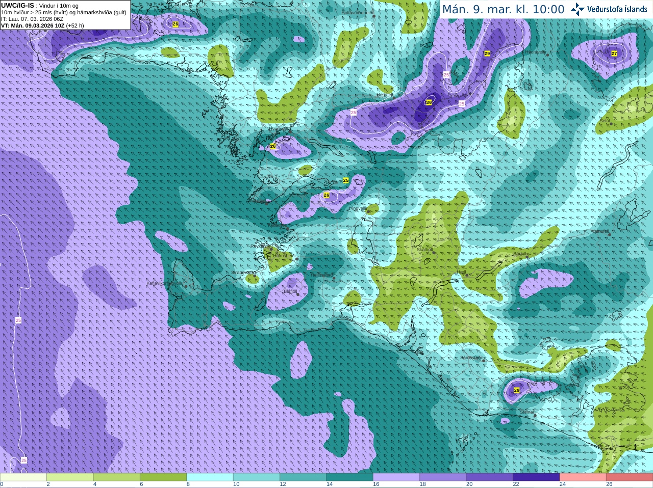Viewport: 653px width, 488px height.
Task: Click the 0–2 m/s pale legend swatch
Action: (x=23, y=477)
